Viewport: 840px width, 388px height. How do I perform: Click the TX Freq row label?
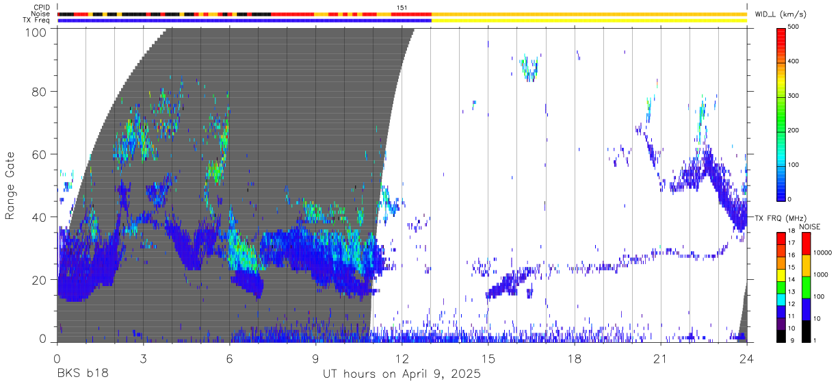click(x=36, y=21)
